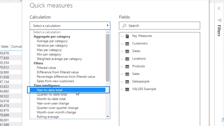Viewport: 224px width, 126px height.
Task: Select the Customers field label
Action: 140,43
